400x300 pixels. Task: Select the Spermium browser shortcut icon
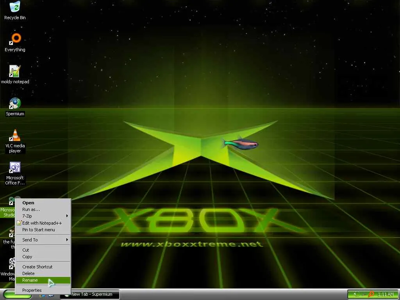click(x=15, y=103)
